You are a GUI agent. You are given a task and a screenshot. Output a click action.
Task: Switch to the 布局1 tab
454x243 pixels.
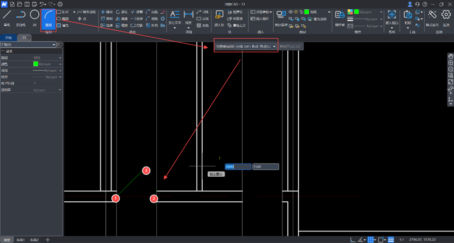click(21, 240)
